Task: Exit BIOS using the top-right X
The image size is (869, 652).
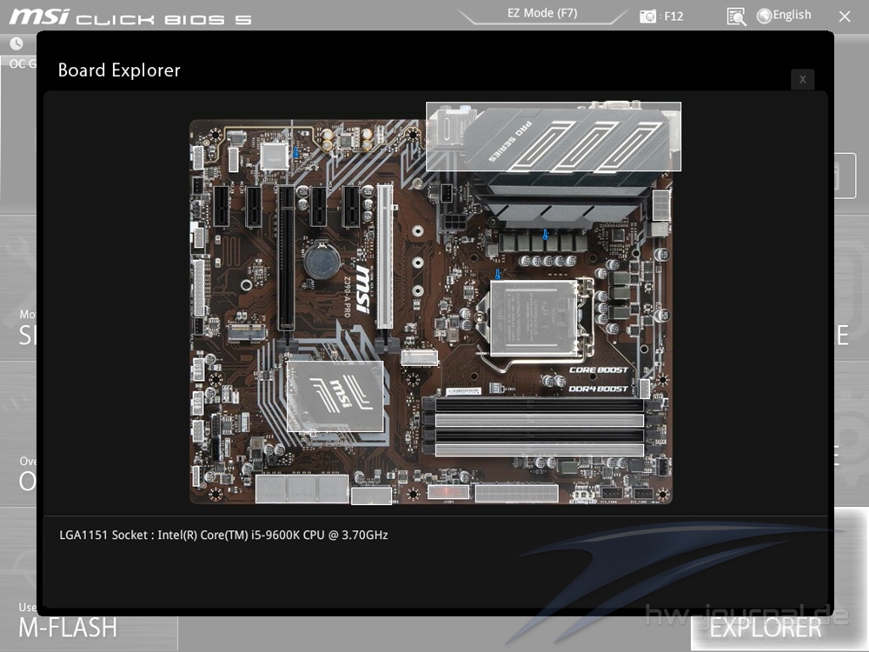Action: 845,17
